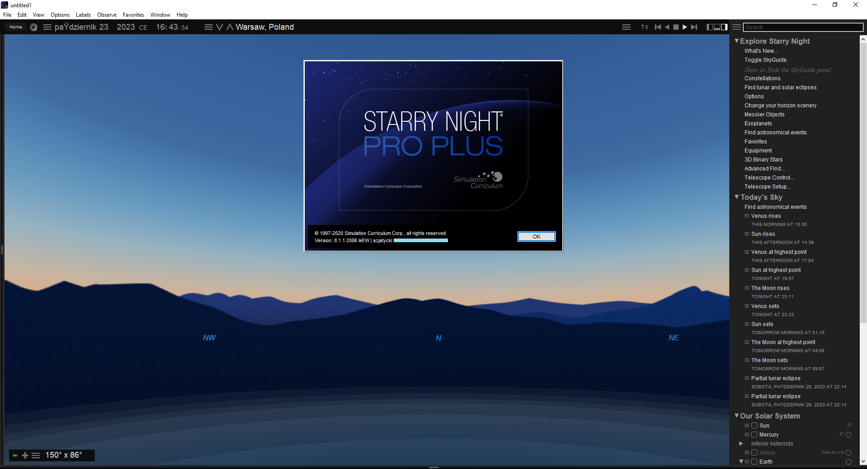
Task: Open The Moon sets event menu icon
Action: 747,360
